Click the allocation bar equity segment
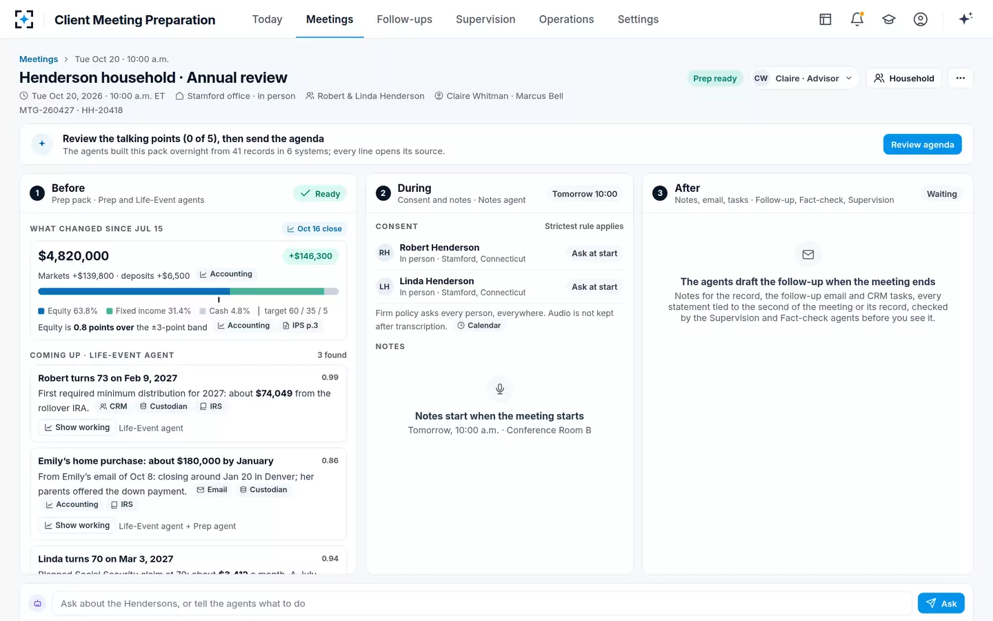Screen dimensions: 993x621 134,291
